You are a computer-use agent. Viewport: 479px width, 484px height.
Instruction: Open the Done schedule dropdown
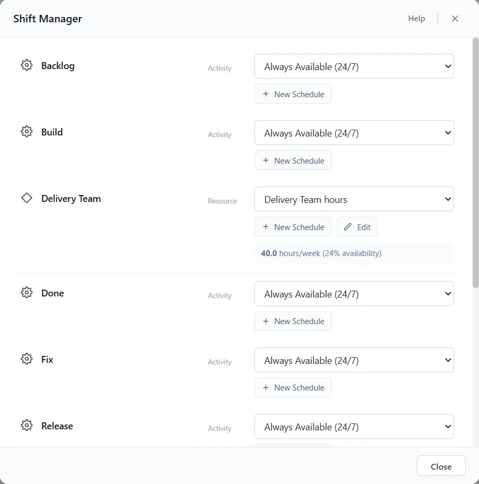[x=354, y=294]
